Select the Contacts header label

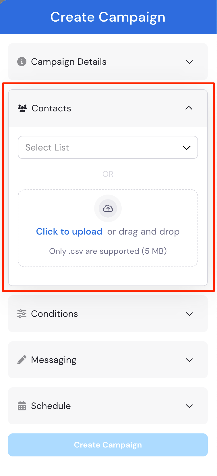coord(51,108)
